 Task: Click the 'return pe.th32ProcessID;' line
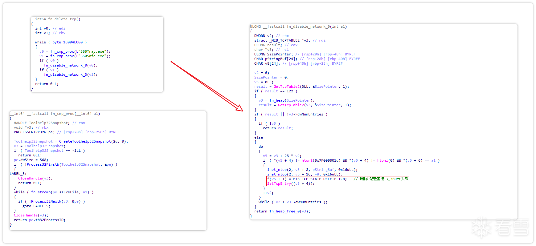click(39, 220)
